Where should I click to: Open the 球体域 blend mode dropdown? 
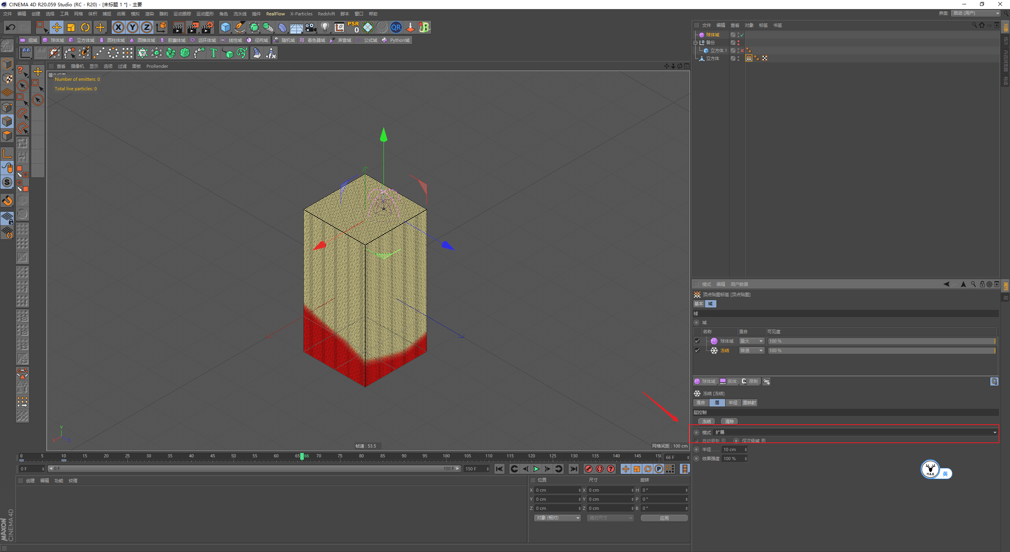pyautogui.click(x=752, y=341)
